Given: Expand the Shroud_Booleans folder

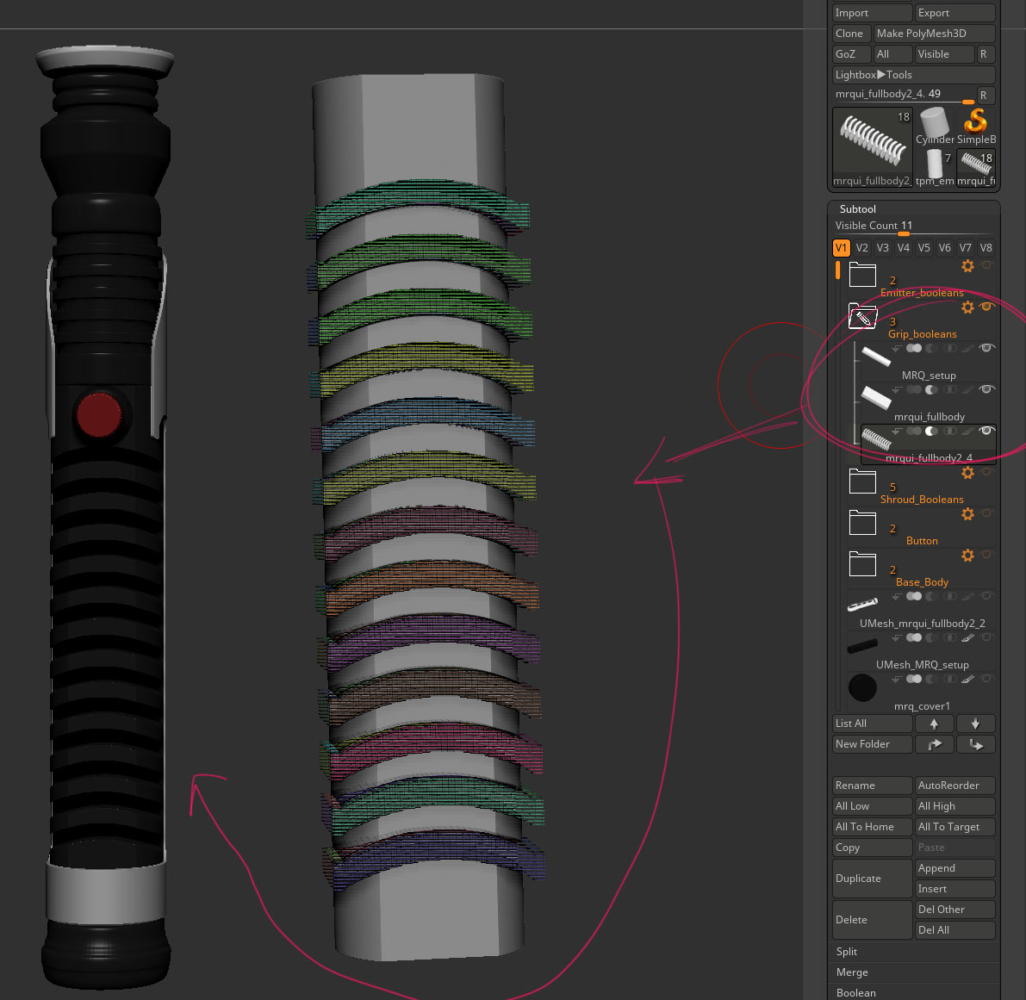Looking at the screenshot, I should (862, 481).
